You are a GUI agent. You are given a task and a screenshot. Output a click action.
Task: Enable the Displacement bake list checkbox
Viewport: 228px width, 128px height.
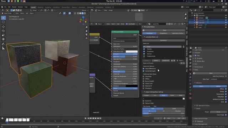point(144,56)
